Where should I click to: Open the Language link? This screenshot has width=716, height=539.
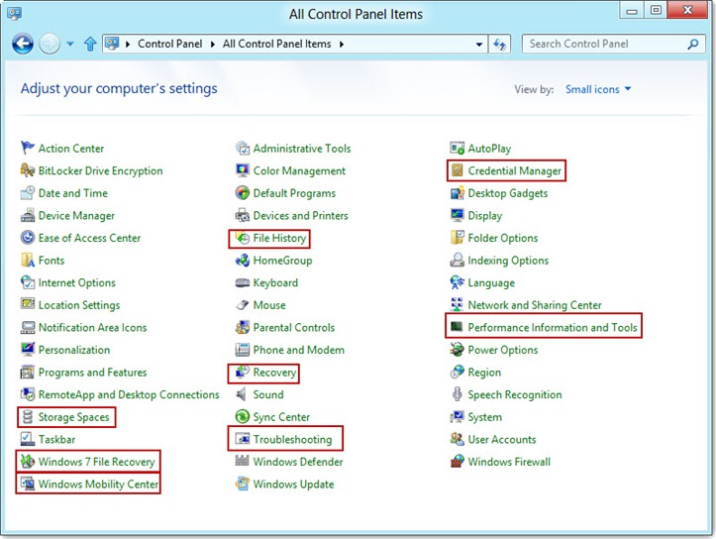tap(491, 282)
